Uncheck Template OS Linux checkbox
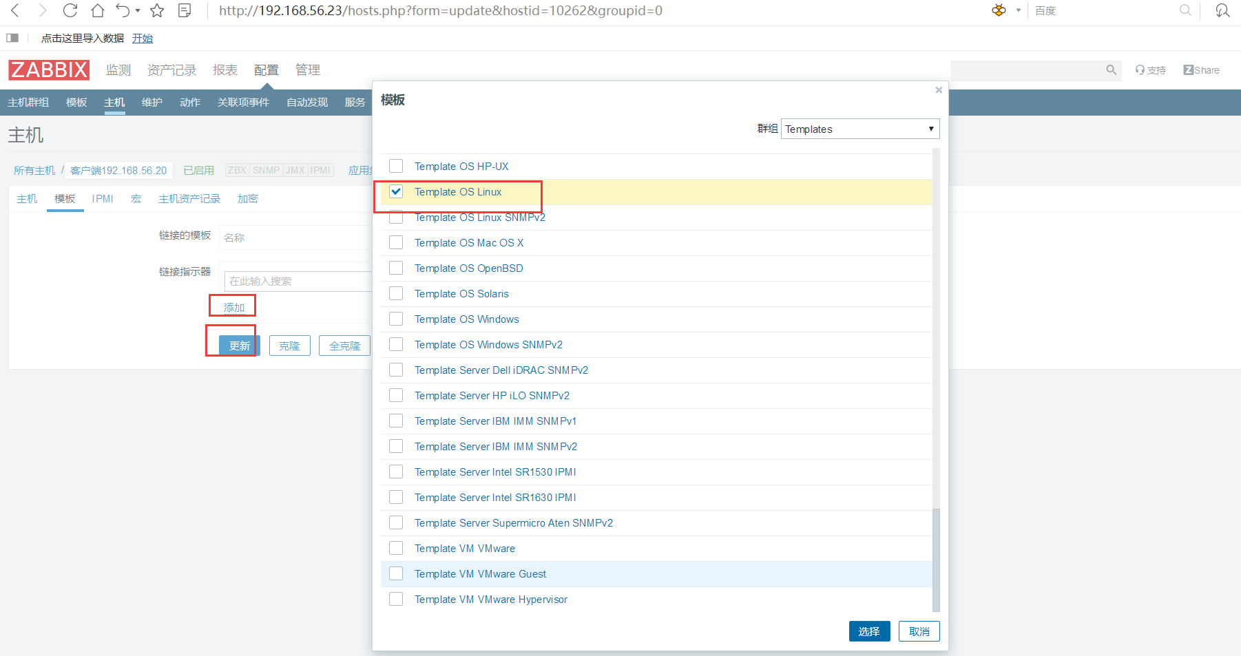Screen dimensions: 1241x656 396,191
